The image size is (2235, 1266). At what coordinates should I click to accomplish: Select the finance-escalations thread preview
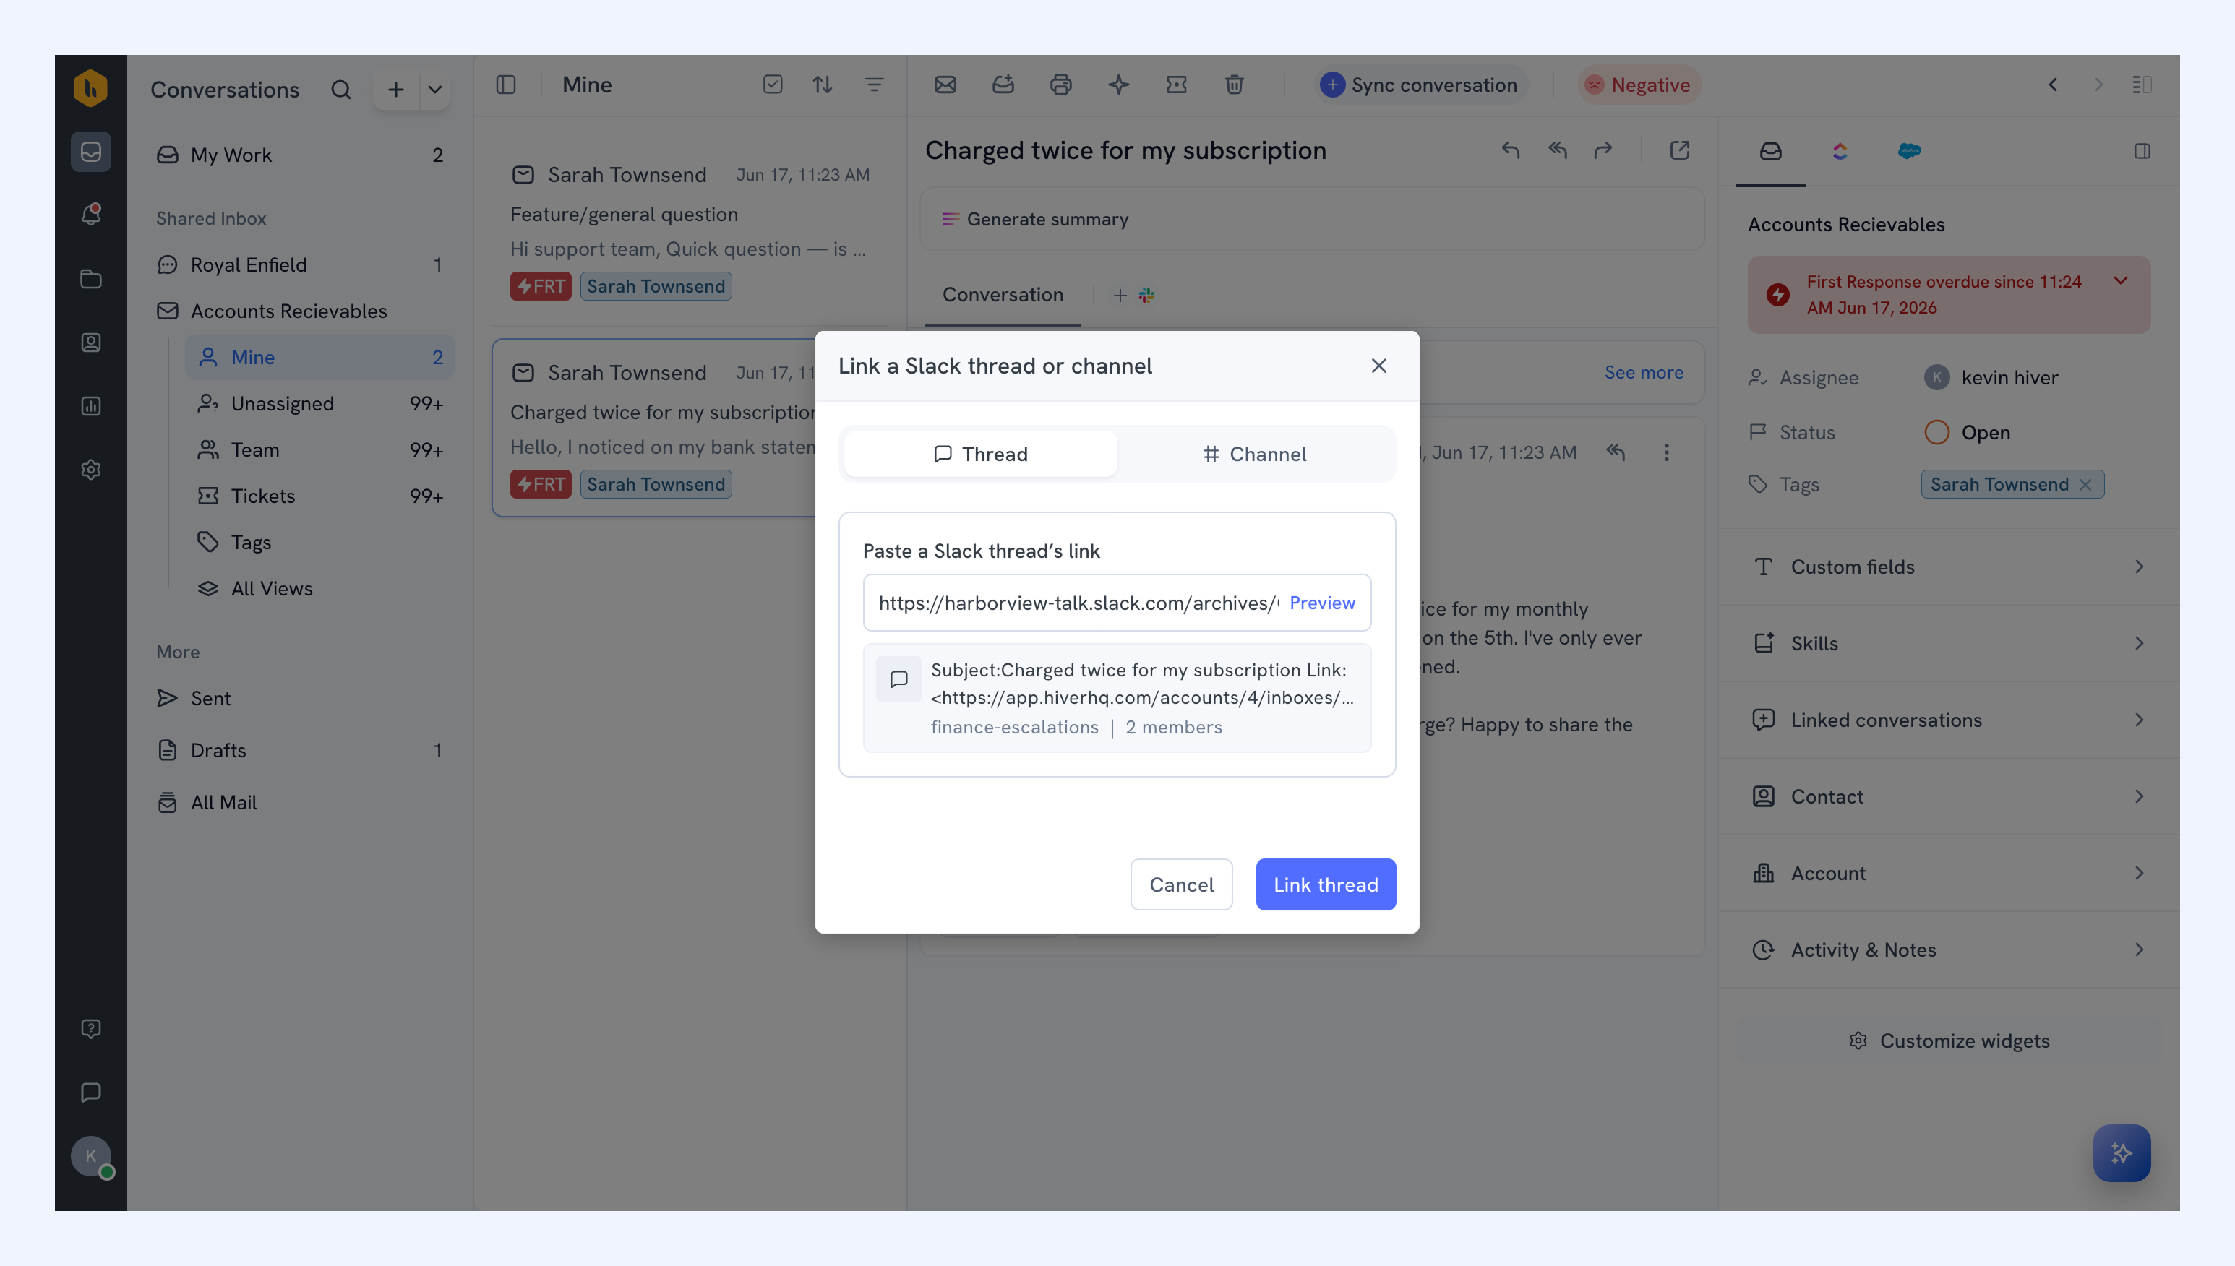tap(1117, 697)
